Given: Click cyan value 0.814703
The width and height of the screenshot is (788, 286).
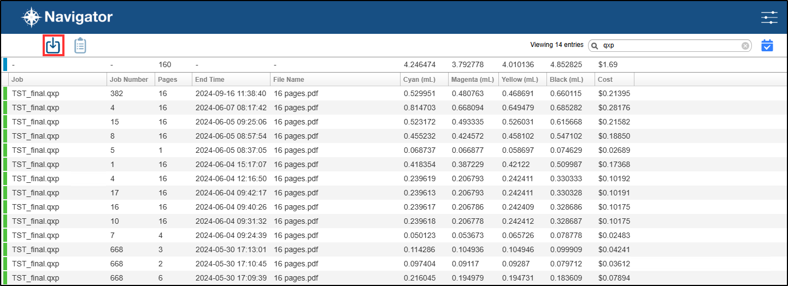Looking at the screenshot, I should coord(420,108).
